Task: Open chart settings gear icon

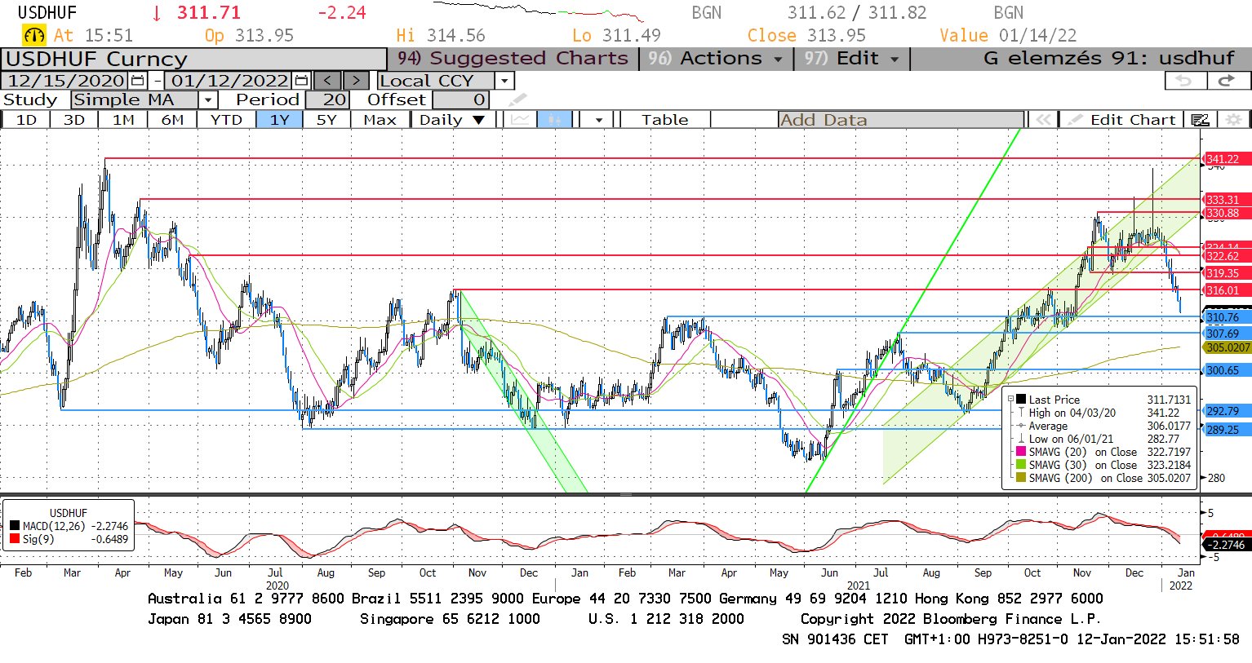Action: point(1233,120)
